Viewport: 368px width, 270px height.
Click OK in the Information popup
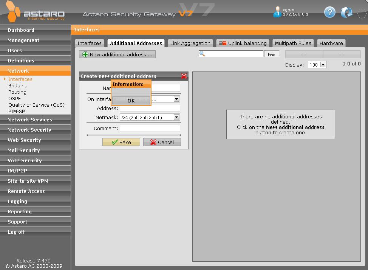tap(131, 101)
